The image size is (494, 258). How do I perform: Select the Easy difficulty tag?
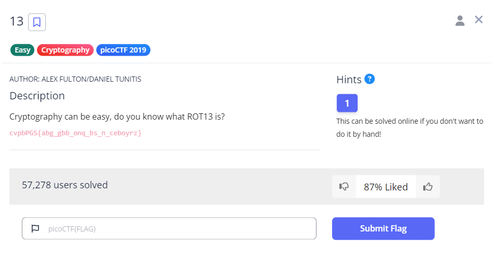[22, 50]
